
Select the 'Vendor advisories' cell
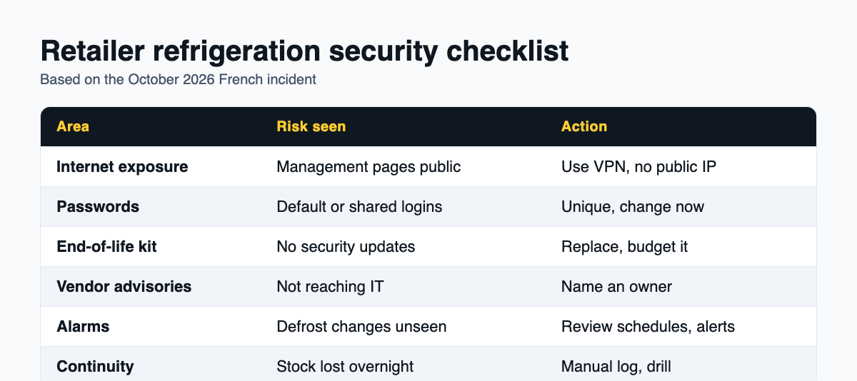pos(151,287)
